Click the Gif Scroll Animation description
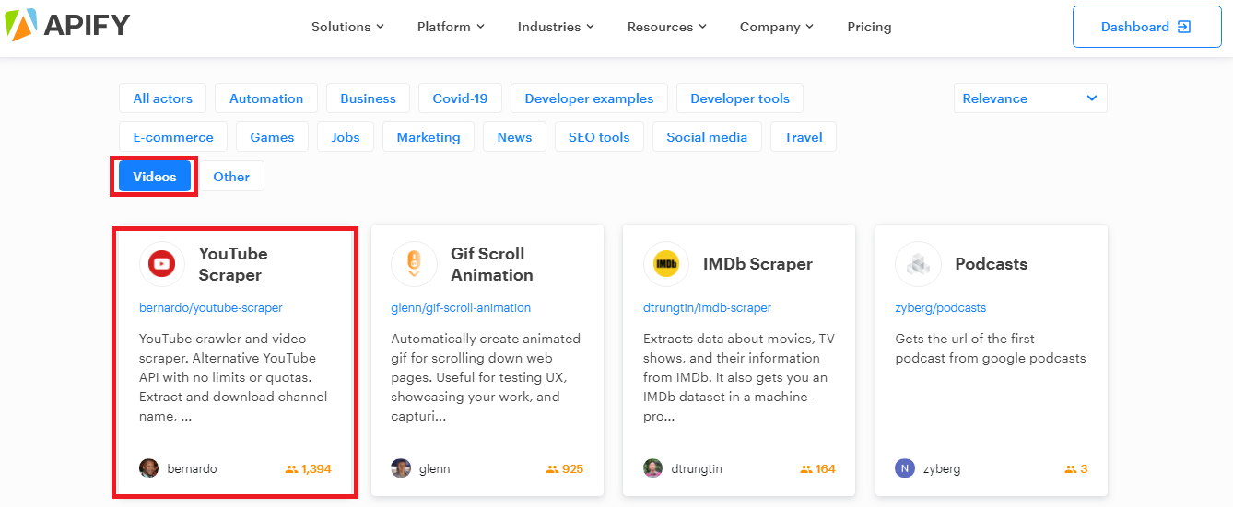This screenshot has height=507, width=1233. (486, 377)
